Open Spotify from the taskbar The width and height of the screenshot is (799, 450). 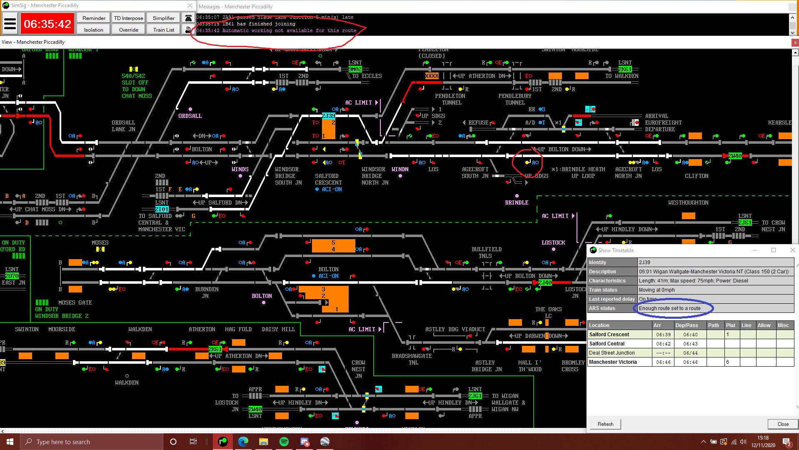click(284, 442)
